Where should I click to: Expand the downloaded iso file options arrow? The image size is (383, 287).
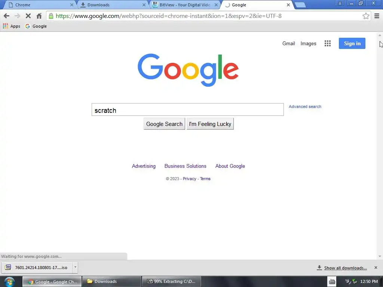(75, 267)
